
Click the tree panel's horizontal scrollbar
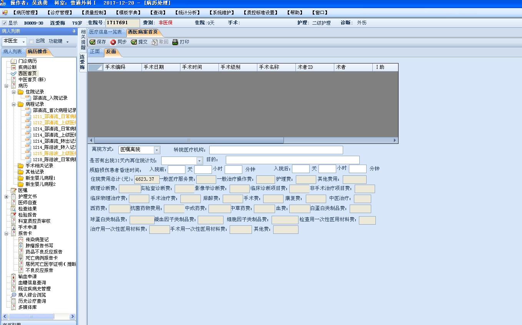[38, 317]
